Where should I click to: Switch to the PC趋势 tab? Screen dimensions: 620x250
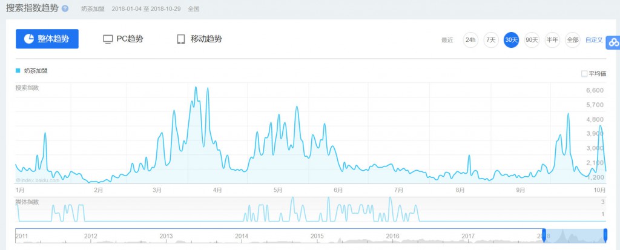pyautogui.click(x=123, y=39)
